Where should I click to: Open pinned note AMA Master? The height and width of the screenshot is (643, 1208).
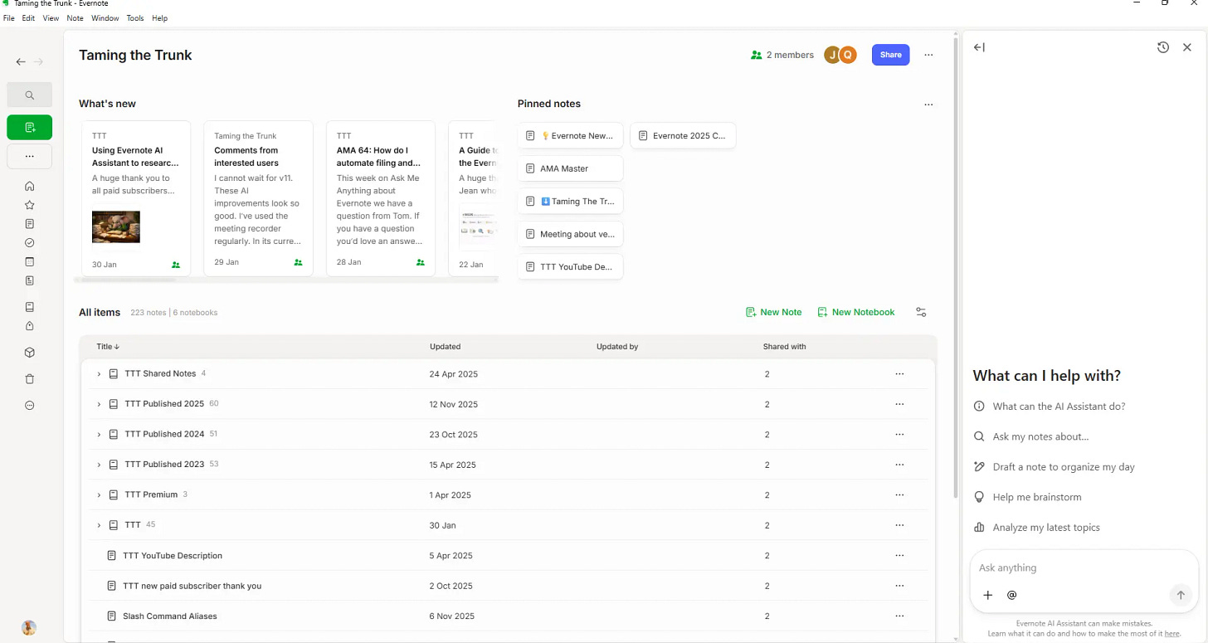tap(570, 168)
